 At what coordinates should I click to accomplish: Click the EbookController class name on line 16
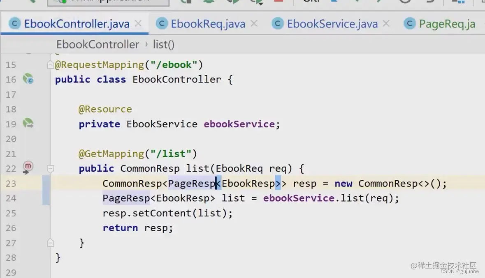coord(177,79)
